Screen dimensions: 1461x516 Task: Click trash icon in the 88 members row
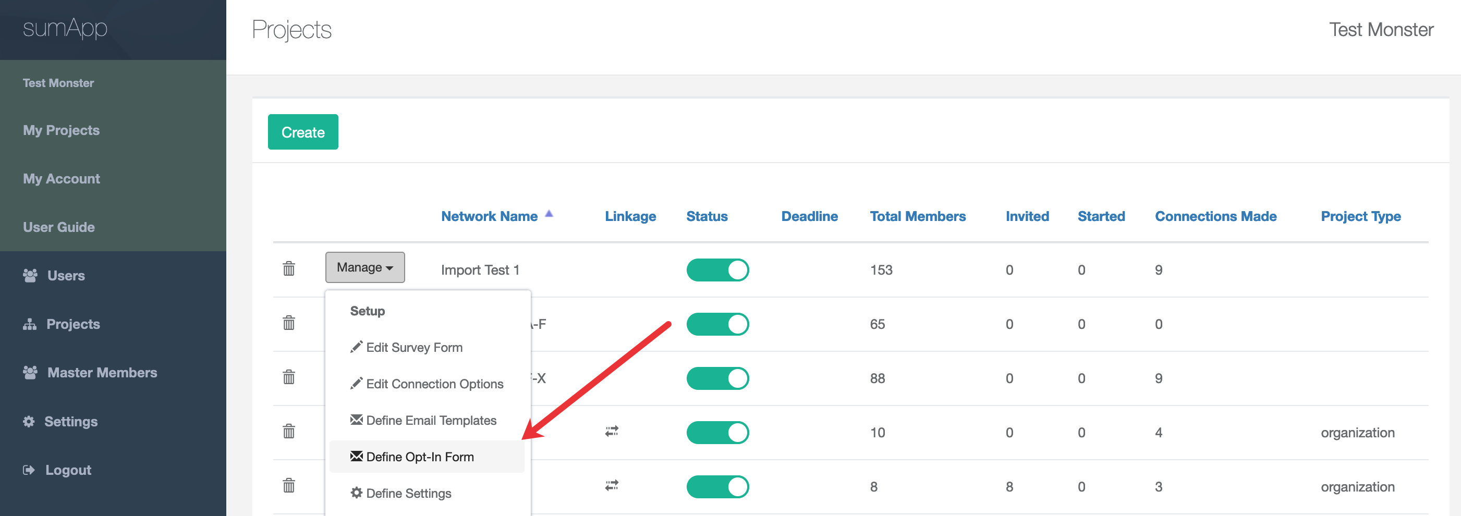tap(289, 376)
